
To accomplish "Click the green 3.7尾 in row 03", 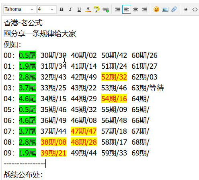I will tap(27, 88).
